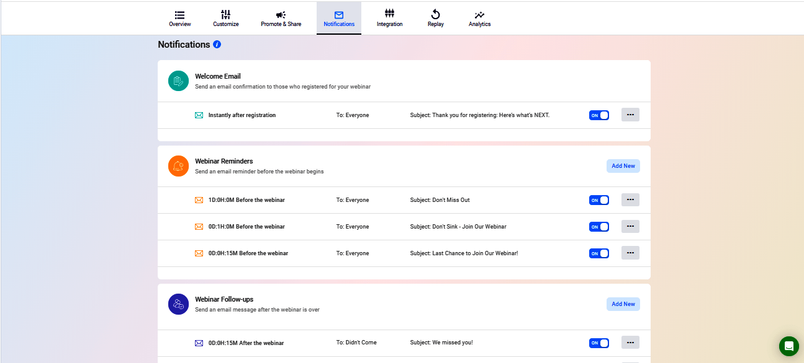
Task: Open three-dot menu for Instantly after registration
Action: coord(630,115)
